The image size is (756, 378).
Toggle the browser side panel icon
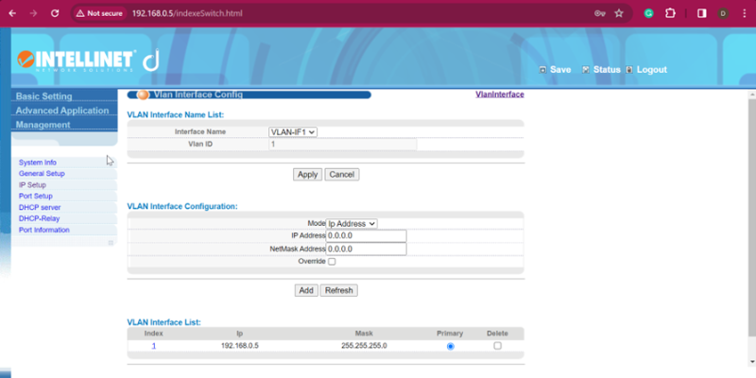click(x=701, y=14)
